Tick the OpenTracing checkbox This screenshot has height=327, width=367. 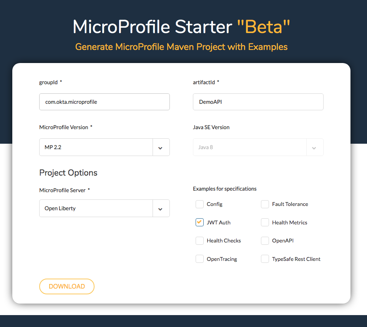tap(199, 259)
